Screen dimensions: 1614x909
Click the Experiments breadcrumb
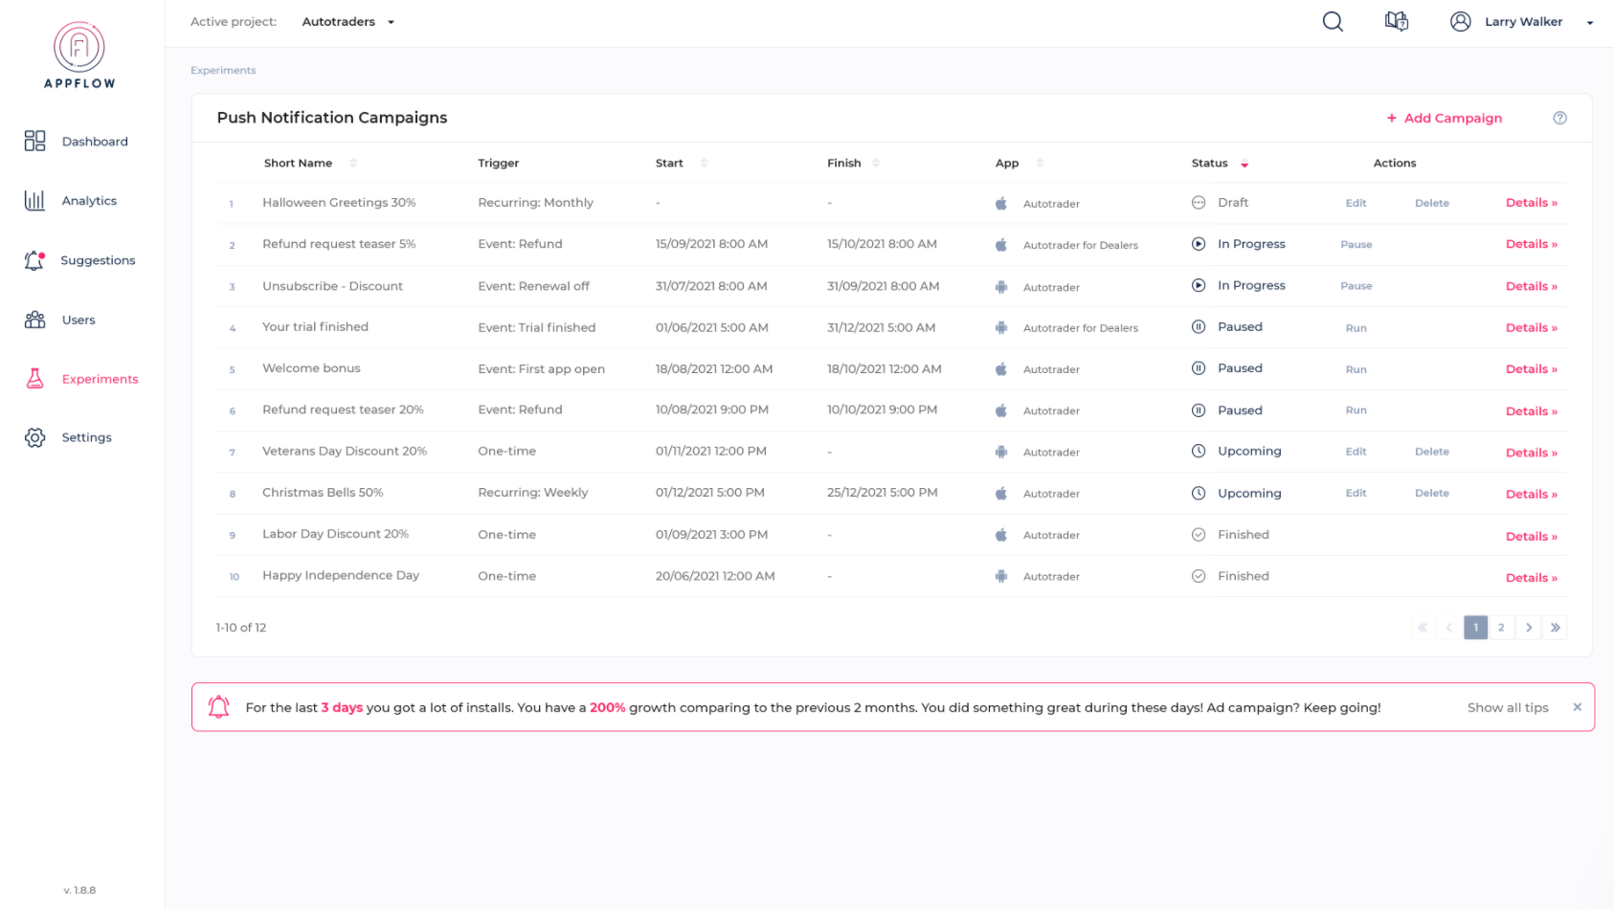(223, 70)
